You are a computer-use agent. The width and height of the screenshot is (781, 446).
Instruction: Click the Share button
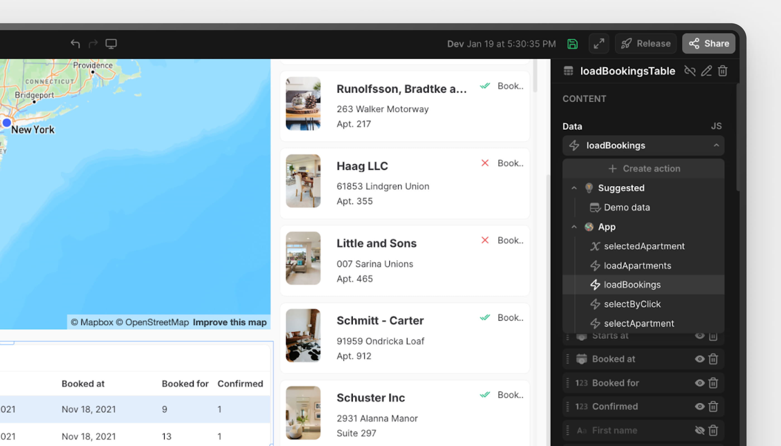click(709, 43)
